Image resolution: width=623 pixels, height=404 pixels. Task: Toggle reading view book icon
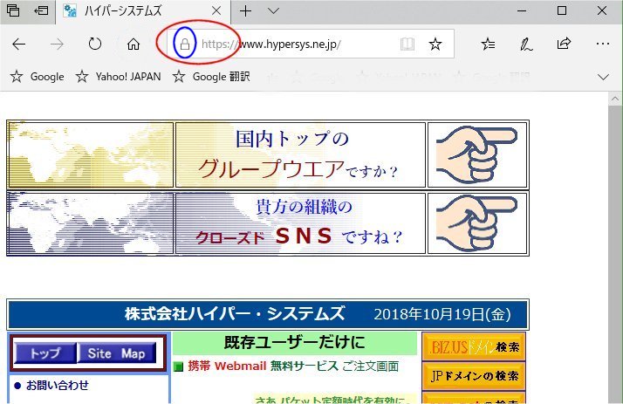(407, 44)
